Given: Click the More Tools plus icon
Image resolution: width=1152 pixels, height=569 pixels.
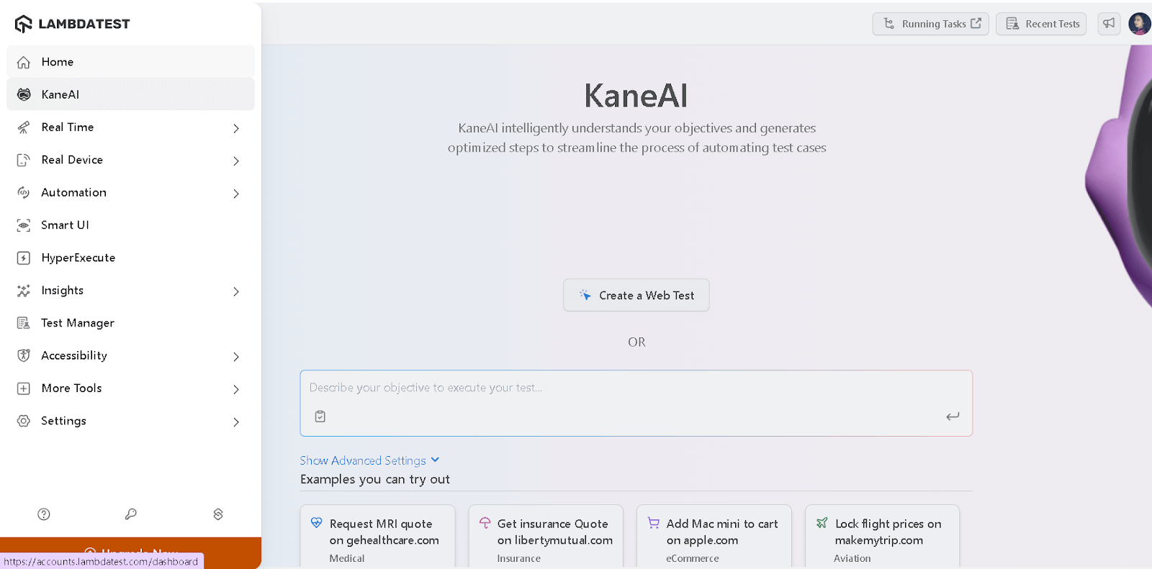Looking at the screenshot, I should [24, 388].
